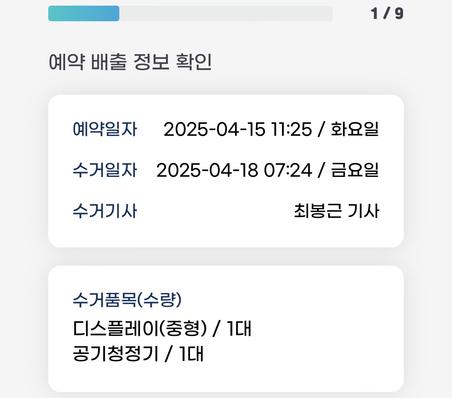Tap the 1대 quantity beside 디스플레이(중형)
Viewport: 452px width, 398px height.
point(239,330)
